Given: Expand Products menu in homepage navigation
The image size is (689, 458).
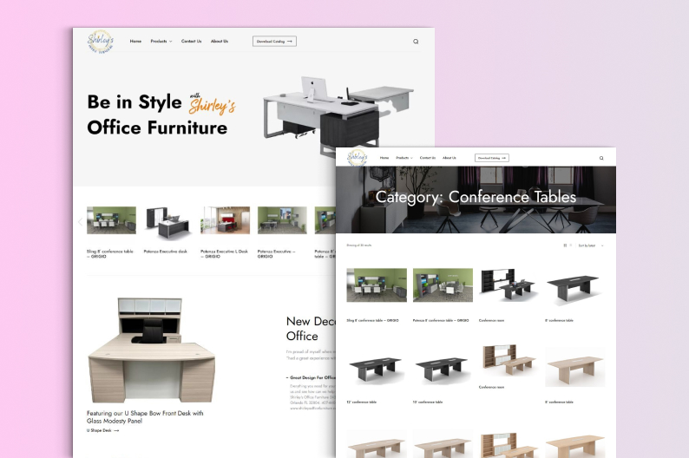Looking at the screenshot, I should pos(161,42).
